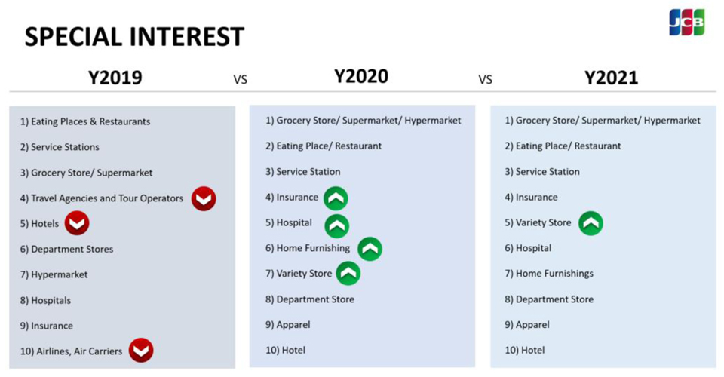The image size is (724, 377).
Task: Click red down arrow next to Hotels
Action: [77, 223]
